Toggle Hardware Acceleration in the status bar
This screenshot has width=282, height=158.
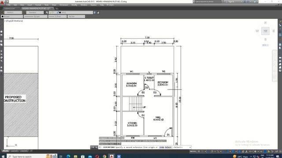point(272,151)
